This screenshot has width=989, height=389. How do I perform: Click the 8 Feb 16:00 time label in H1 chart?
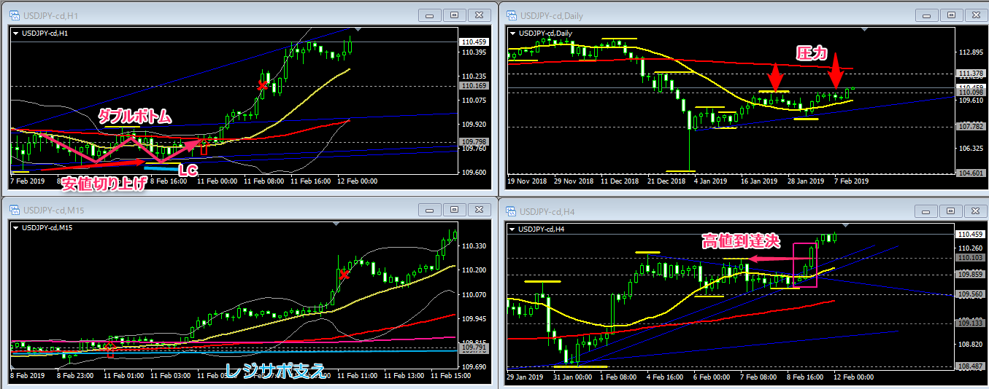(x=170, y=181)
